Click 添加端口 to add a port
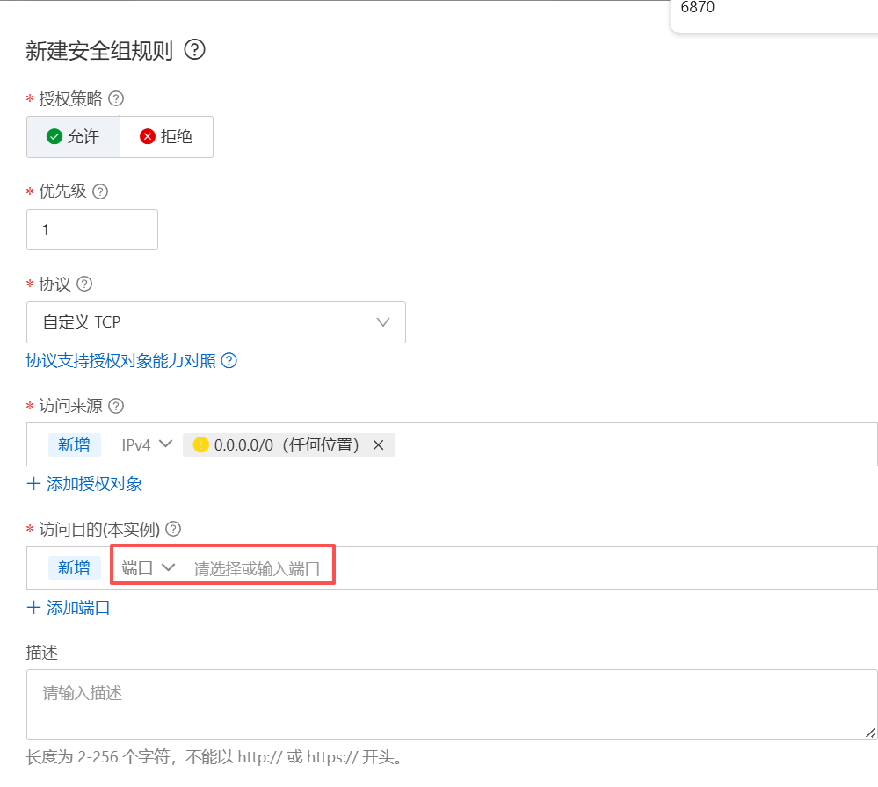This screenshot has width=878, height=787. pos(69,608)
